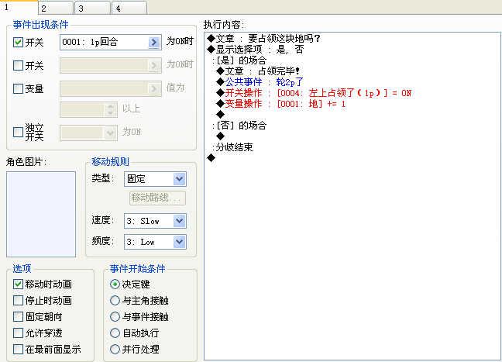Click disabled second switch picker arrow

tap(154, 65)
